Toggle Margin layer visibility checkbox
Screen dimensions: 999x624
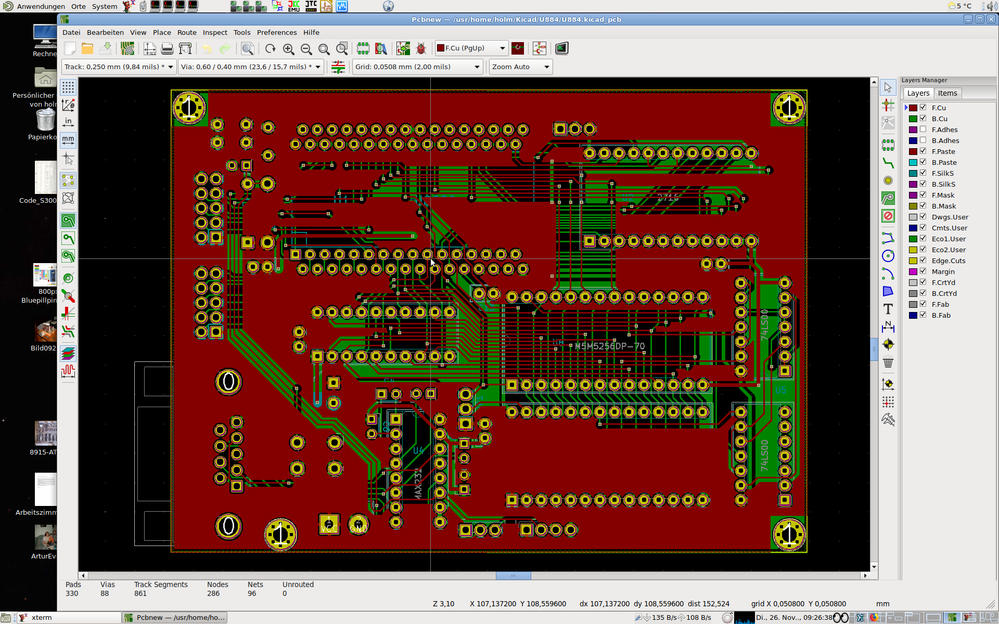point(923,271)
